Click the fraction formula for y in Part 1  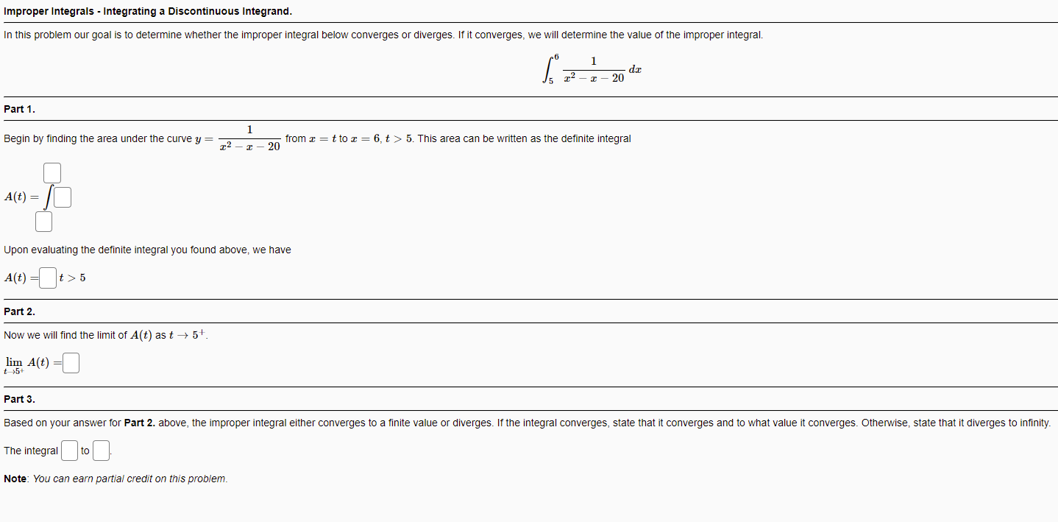pos(250,138)
